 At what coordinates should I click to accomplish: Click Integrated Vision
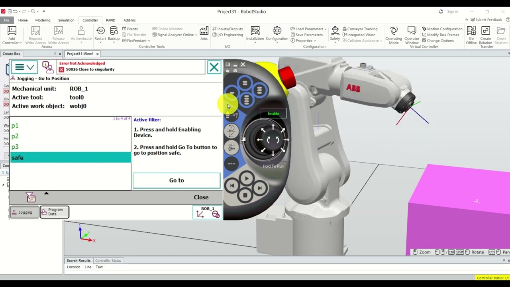pyautogui.click(x=358, y=35)
